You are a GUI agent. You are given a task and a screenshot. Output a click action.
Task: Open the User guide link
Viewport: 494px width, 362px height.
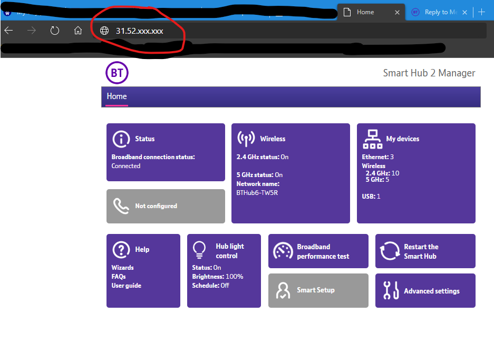tap(127, 286)
